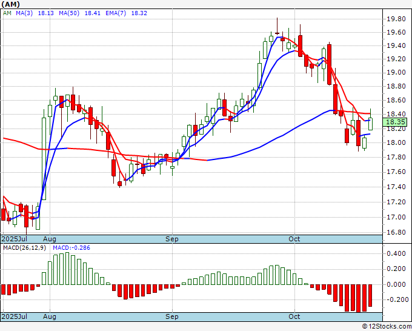This screenshot has width=412, height=331.
Task: Click the Sep label on price chart axis
Action: (x=173, y=239)
